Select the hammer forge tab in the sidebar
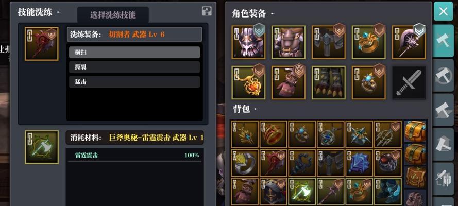 click(x=443, y=41)
